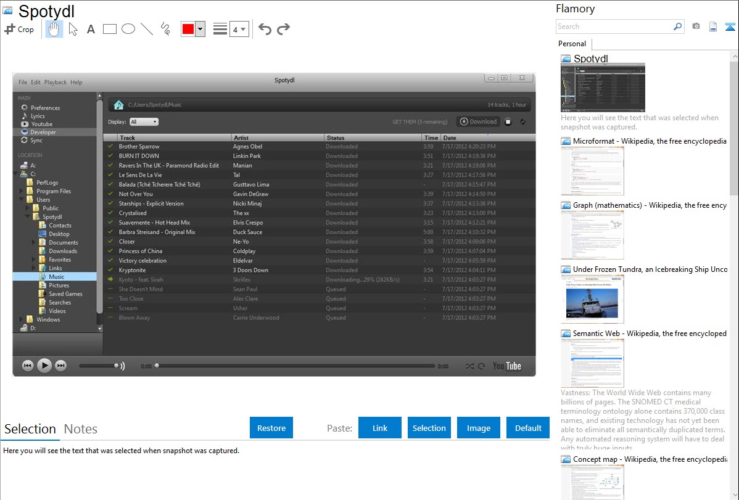Switch to the Notes tab

click(81, 429)
